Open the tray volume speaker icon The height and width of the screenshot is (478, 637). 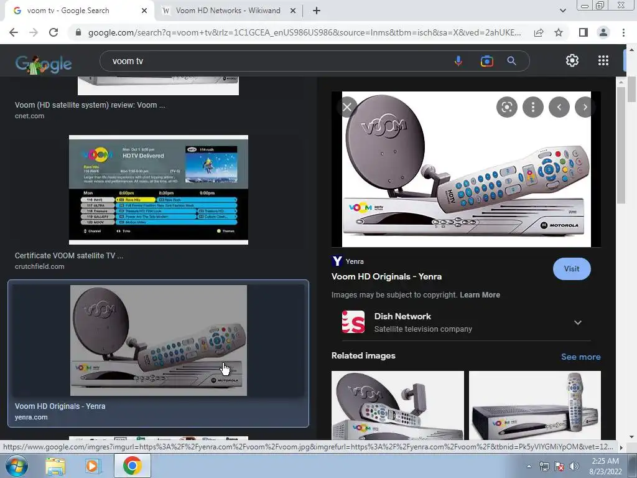point(574,466)
